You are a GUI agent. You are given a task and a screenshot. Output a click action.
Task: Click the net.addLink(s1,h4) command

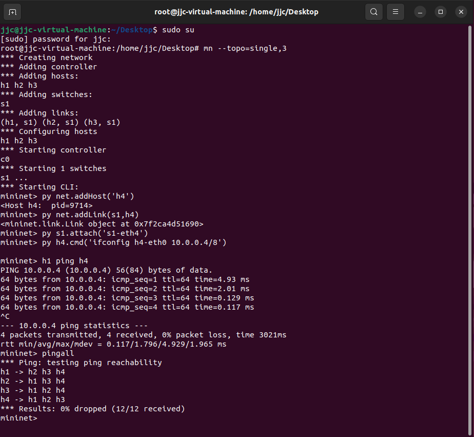pos(90,215)
